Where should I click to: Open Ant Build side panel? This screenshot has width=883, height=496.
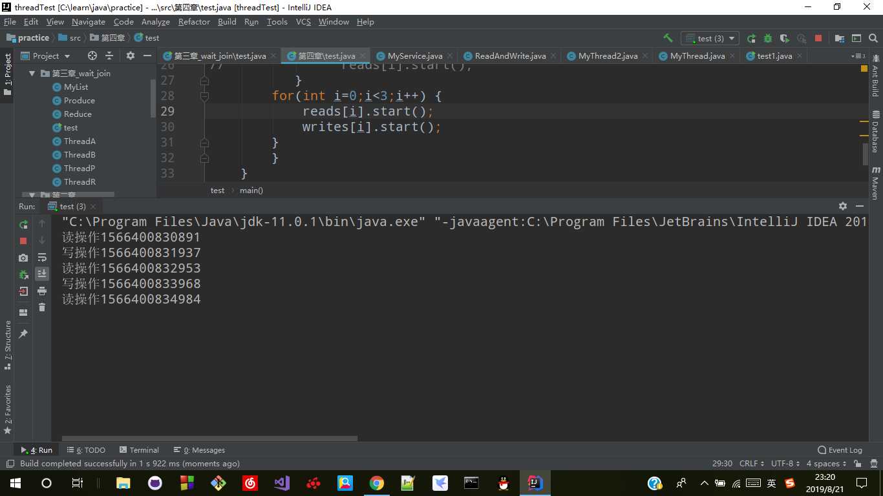pyautogui.click(x=875, y=76)
